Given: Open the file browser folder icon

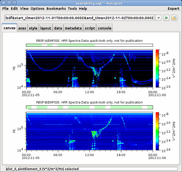Looking at the screenshot, I should point(174,18).
